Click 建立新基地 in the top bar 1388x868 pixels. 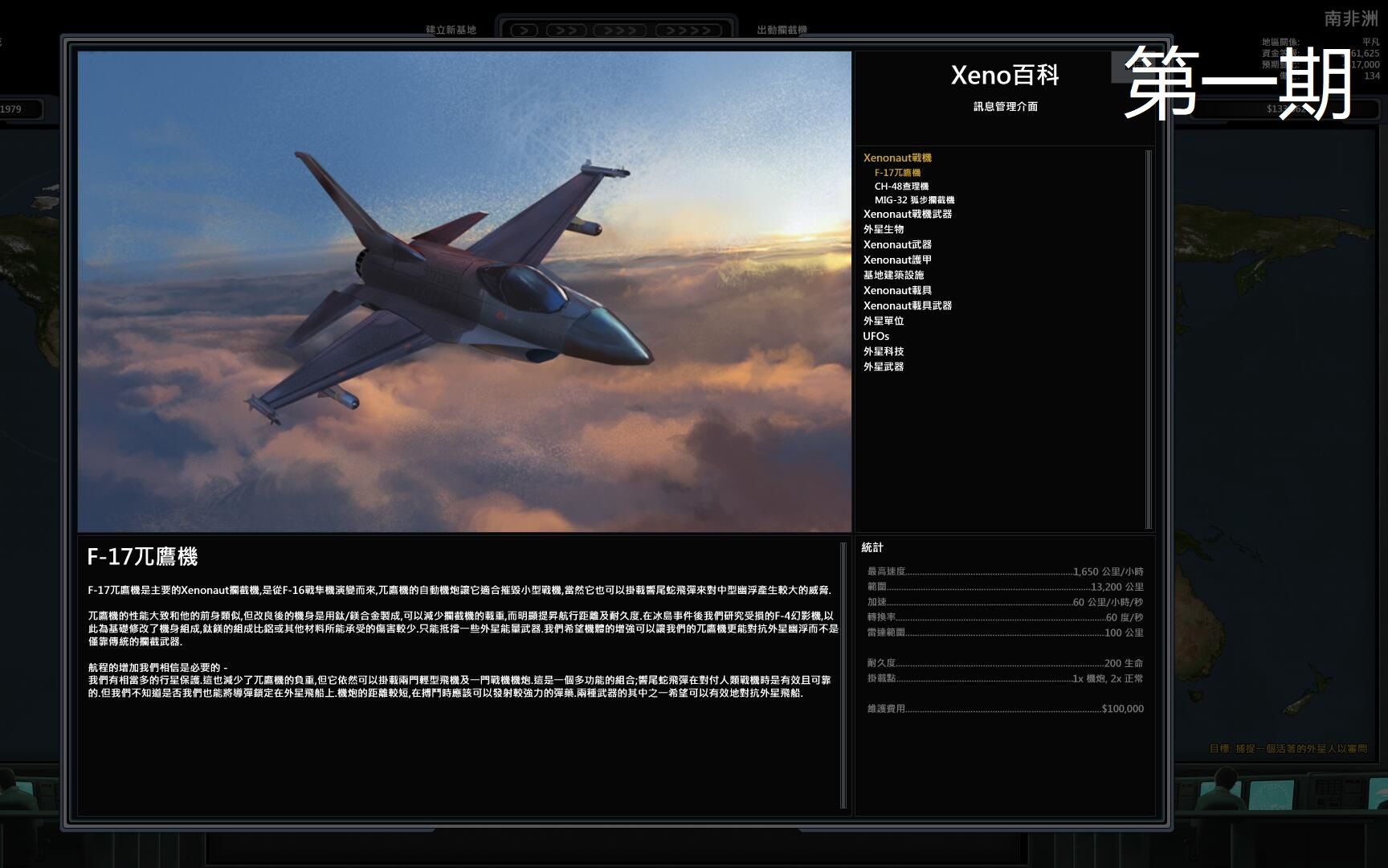click(x=451, y=30)
